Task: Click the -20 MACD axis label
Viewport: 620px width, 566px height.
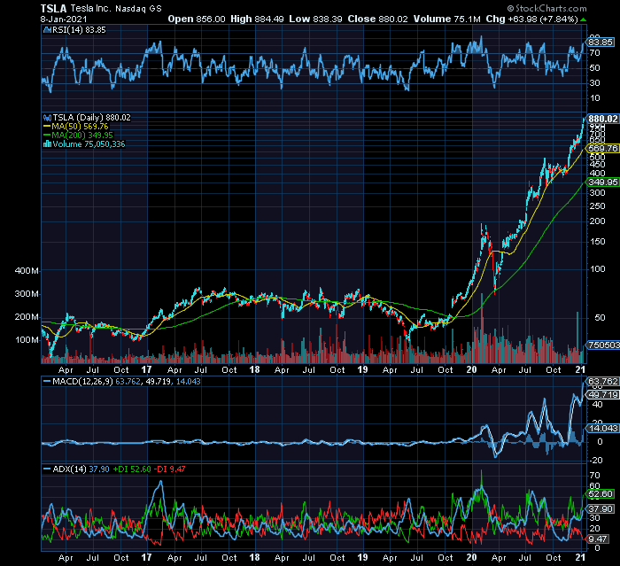Action: pyautogui.click(x=597, y=461)
